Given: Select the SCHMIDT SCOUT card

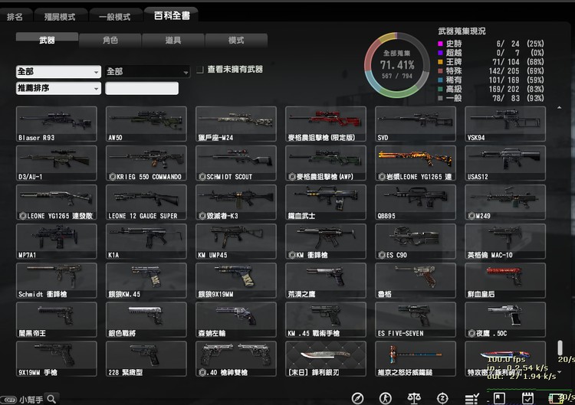Looking at the screenshot, I should click(x=236, y=163).
